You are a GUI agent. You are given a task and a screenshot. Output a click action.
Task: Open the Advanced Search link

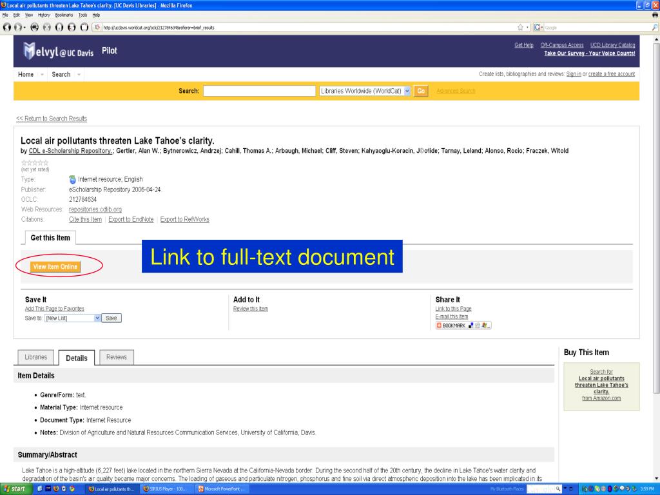456,91
